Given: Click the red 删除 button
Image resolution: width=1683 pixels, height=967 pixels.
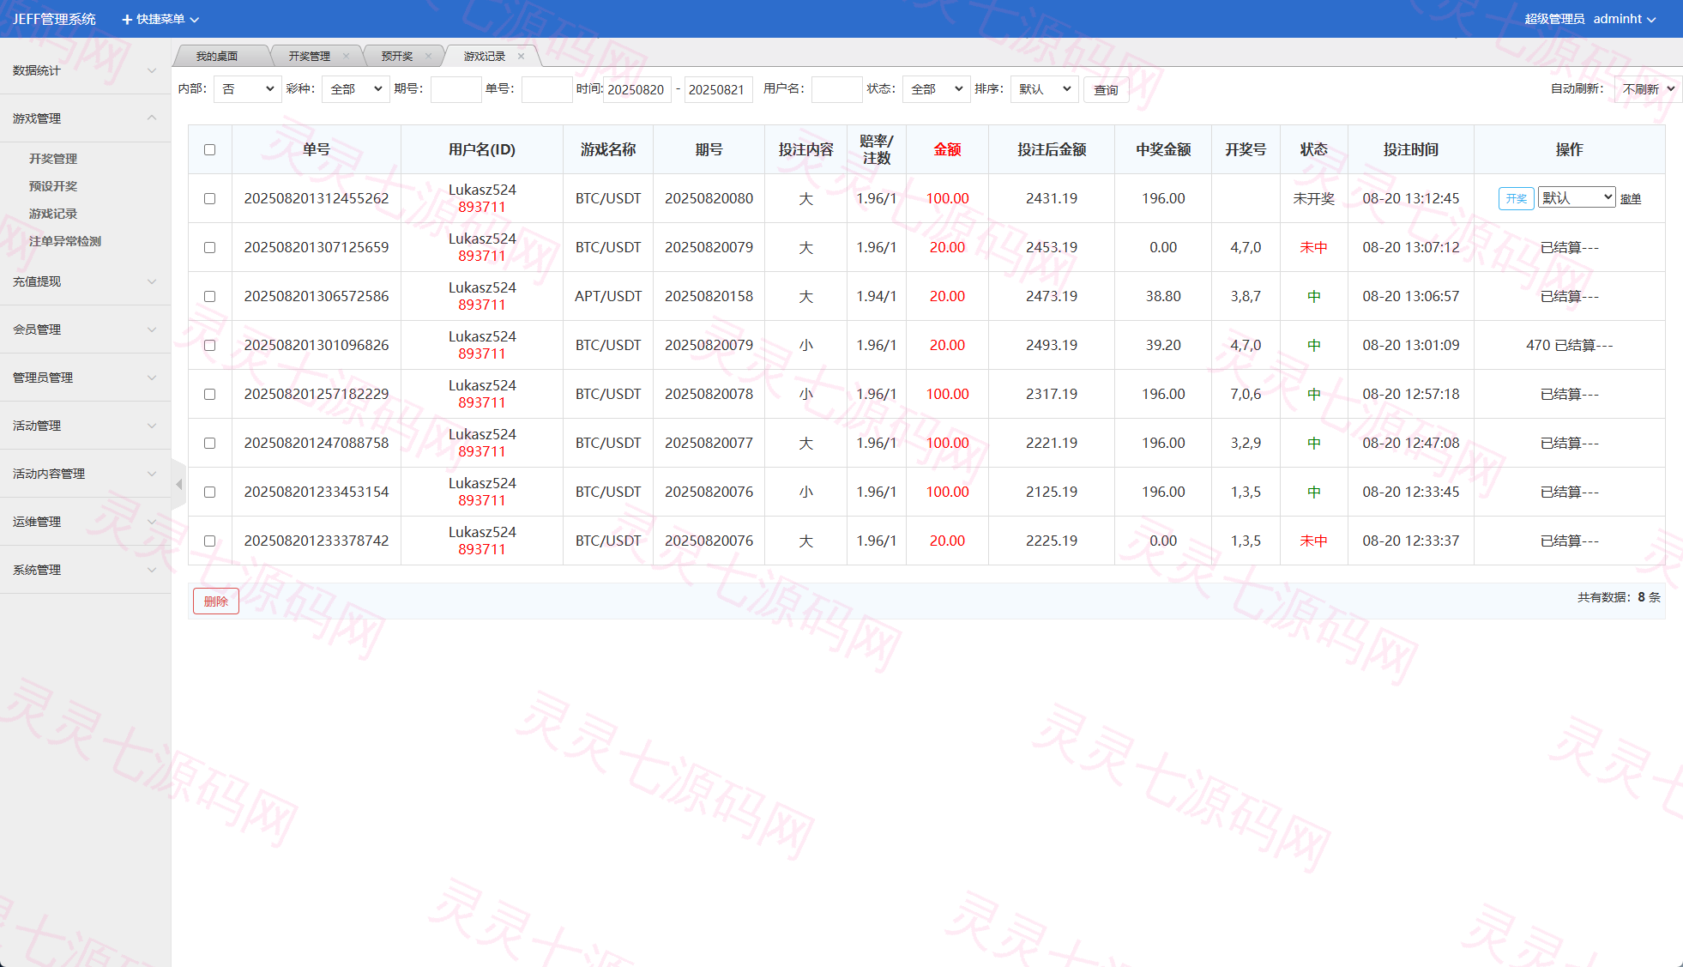Looking at the screenshot, I should [216, 601].
